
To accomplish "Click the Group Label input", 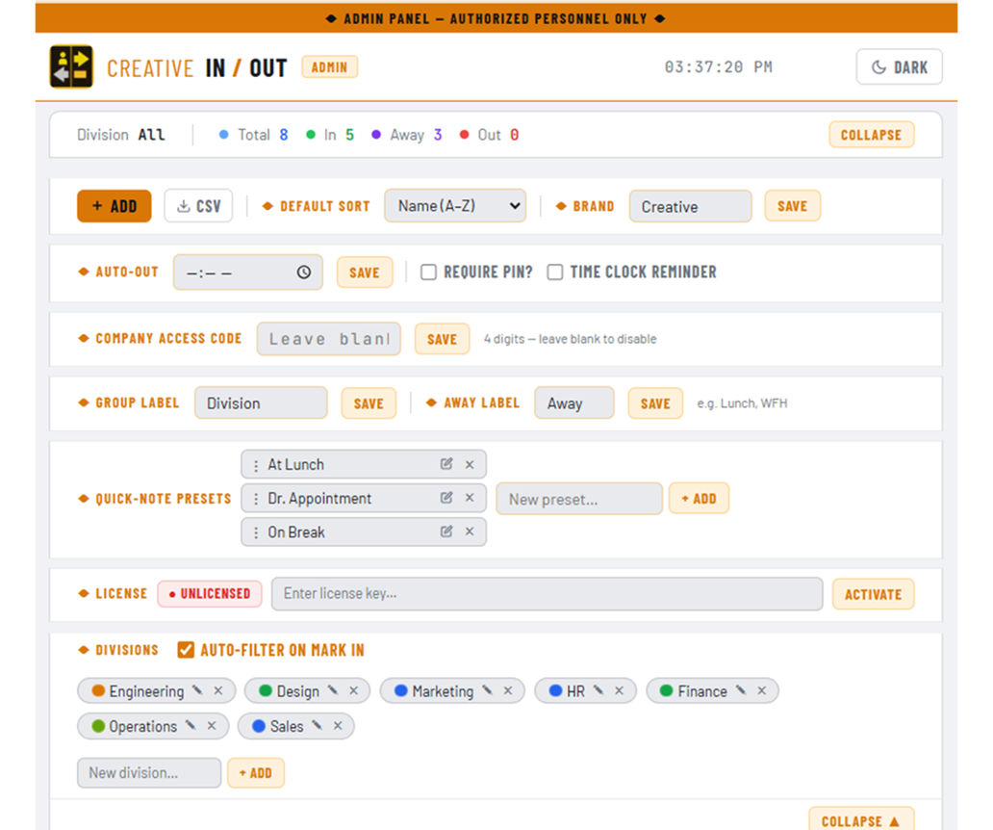I will [261, 402].
